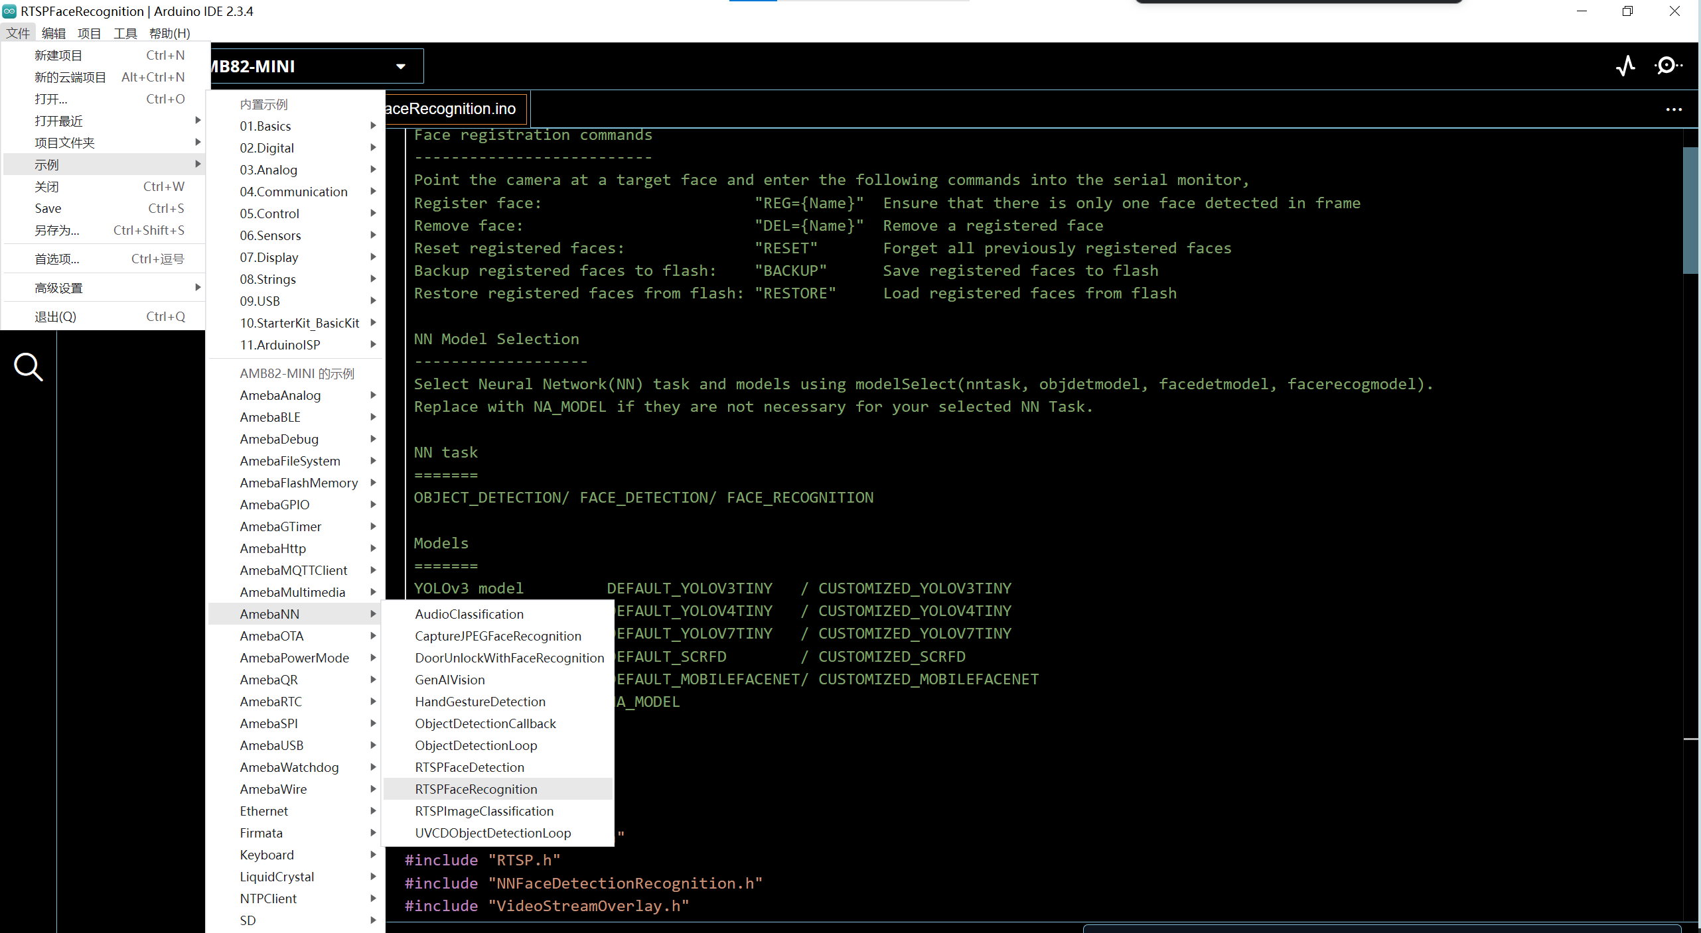Open the Serial Plotter icon
The height and width of the screenshot is (933, 1701).
tap(1625, 66)
